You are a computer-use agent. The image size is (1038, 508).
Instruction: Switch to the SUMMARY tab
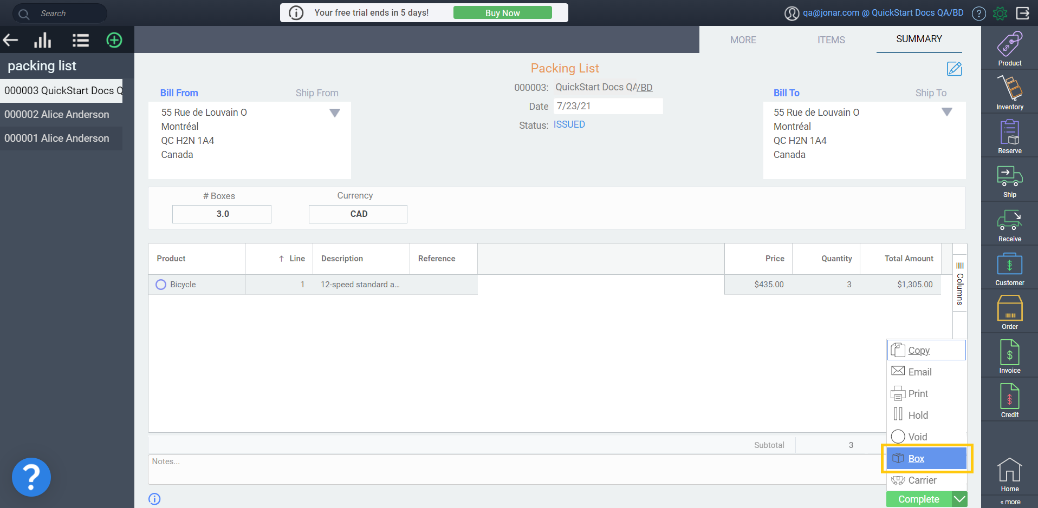pyautogui.click(x=919, y=39)
